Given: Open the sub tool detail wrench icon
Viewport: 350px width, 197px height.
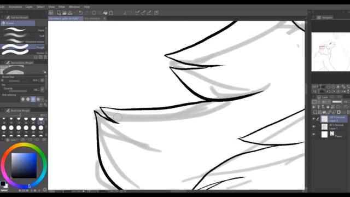Looking at the screenshot, I should (45, 105).
